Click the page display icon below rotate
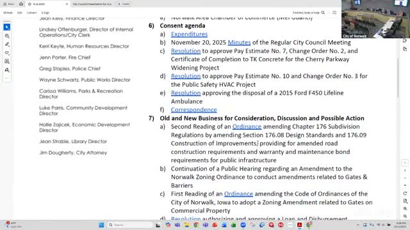 point(405,201)
